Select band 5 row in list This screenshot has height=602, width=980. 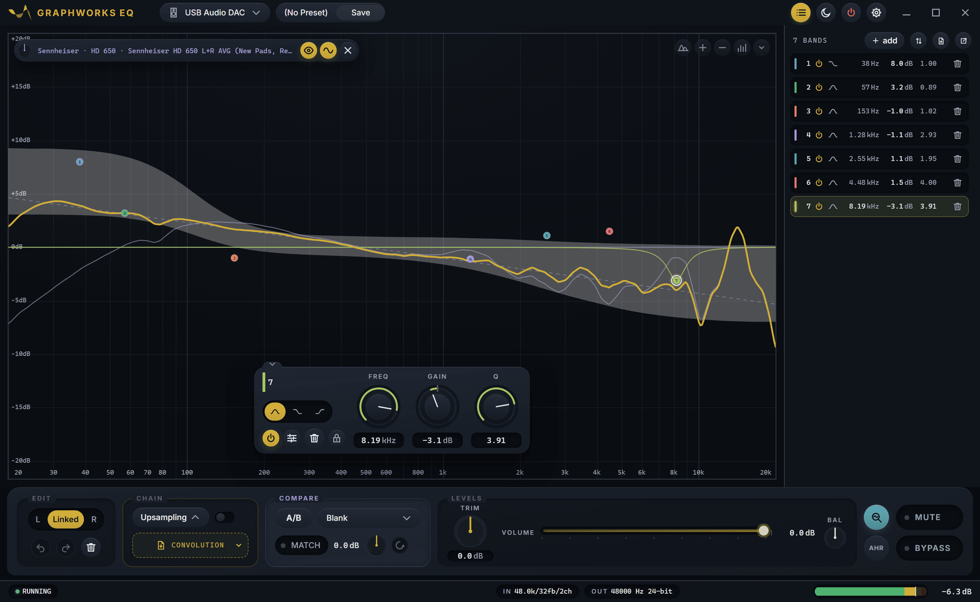pyautogui.click(x=879, y=159)
